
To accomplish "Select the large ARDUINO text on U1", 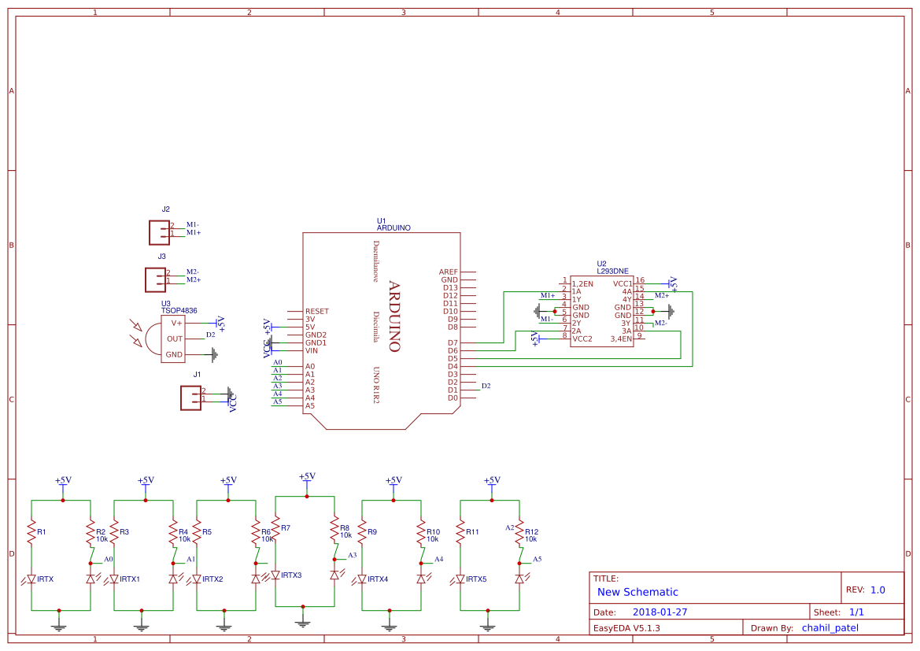I will coord(394,316).
